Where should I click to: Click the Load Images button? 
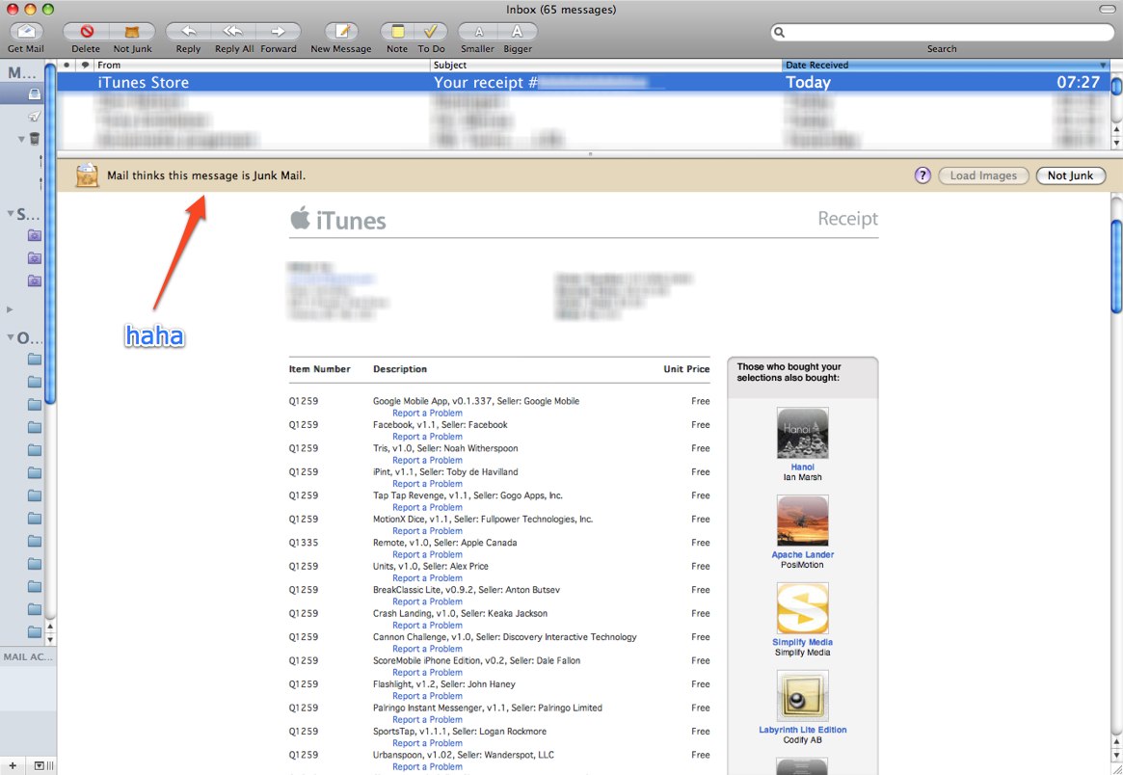(x=983, y=175)
